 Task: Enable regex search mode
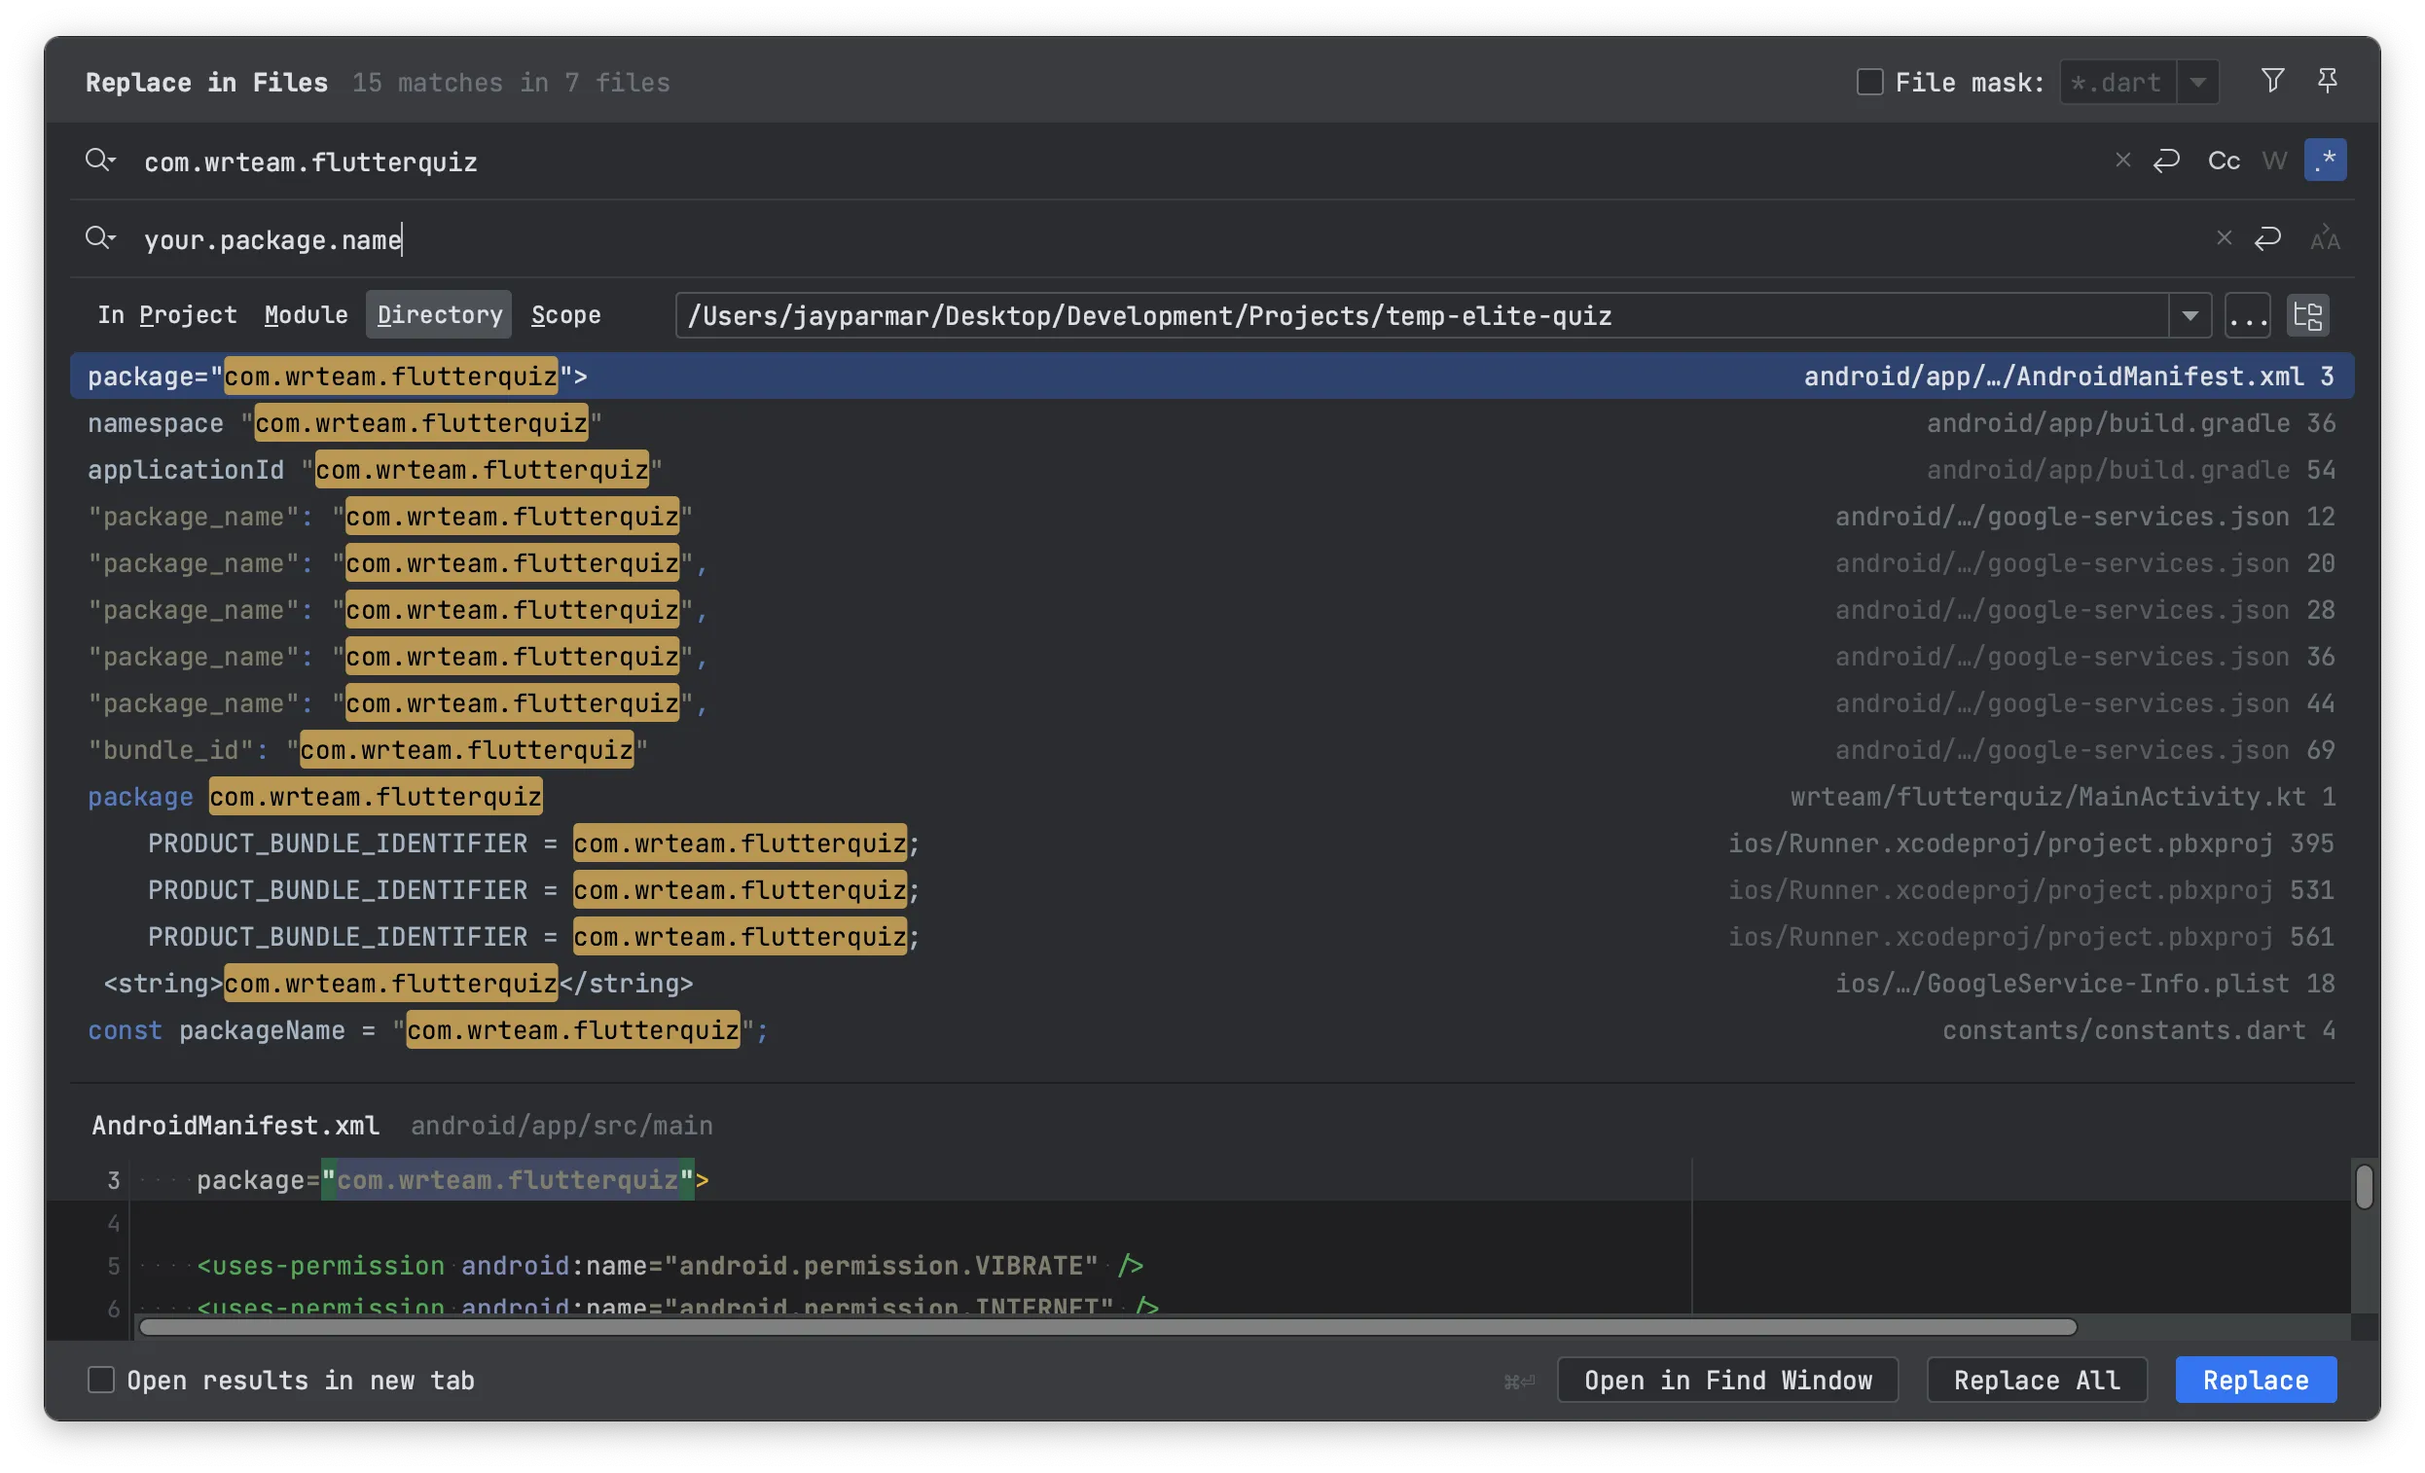click(x=2326, y=160)
